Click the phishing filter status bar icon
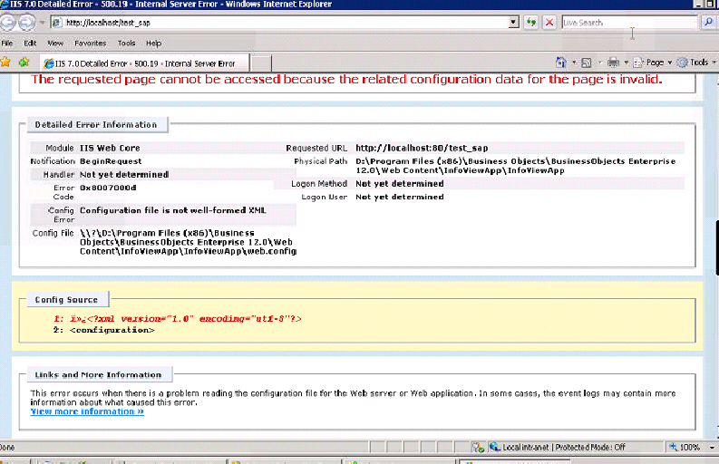719x464 pixels. (x=478, y=447)
